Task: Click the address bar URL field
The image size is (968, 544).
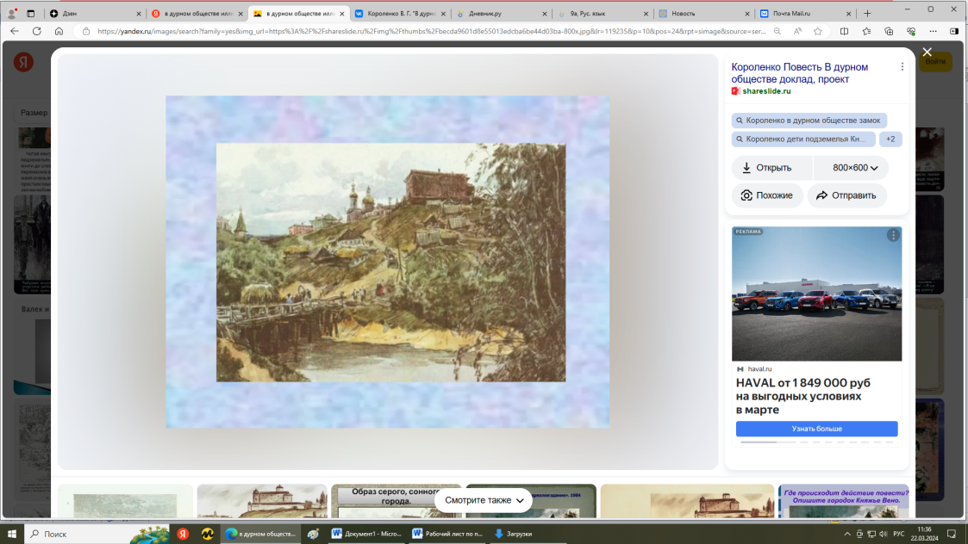Action: point(432,32)
